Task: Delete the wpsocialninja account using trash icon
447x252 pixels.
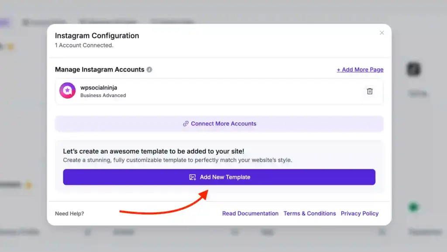Action: click(x=370, y=91)
